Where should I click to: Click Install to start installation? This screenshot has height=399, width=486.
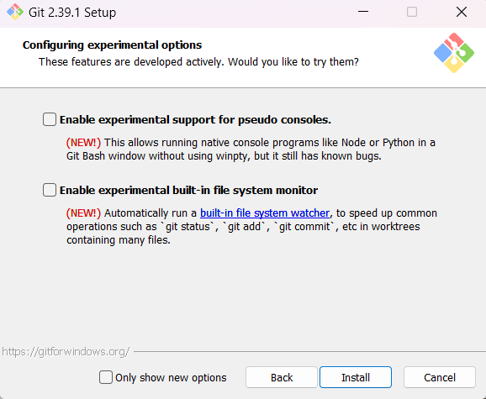click(356, 377)
